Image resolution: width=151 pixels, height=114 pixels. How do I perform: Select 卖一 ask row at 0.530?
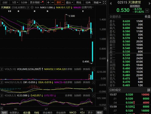click(130, 52)
